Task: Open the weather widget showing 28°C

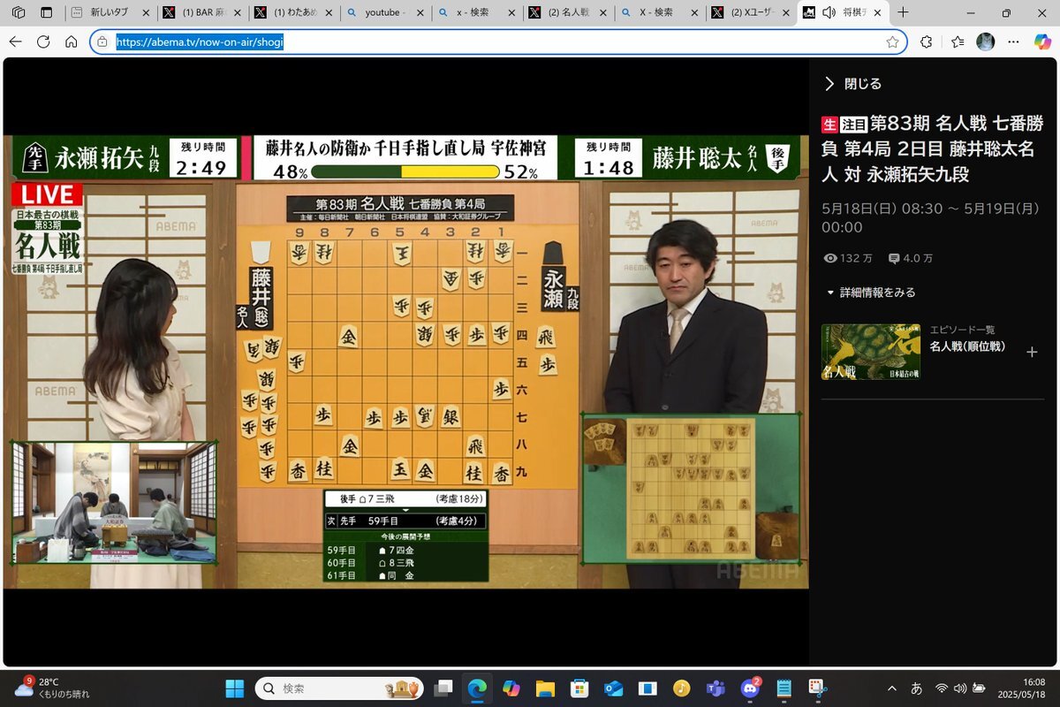Action: point(51,688)
